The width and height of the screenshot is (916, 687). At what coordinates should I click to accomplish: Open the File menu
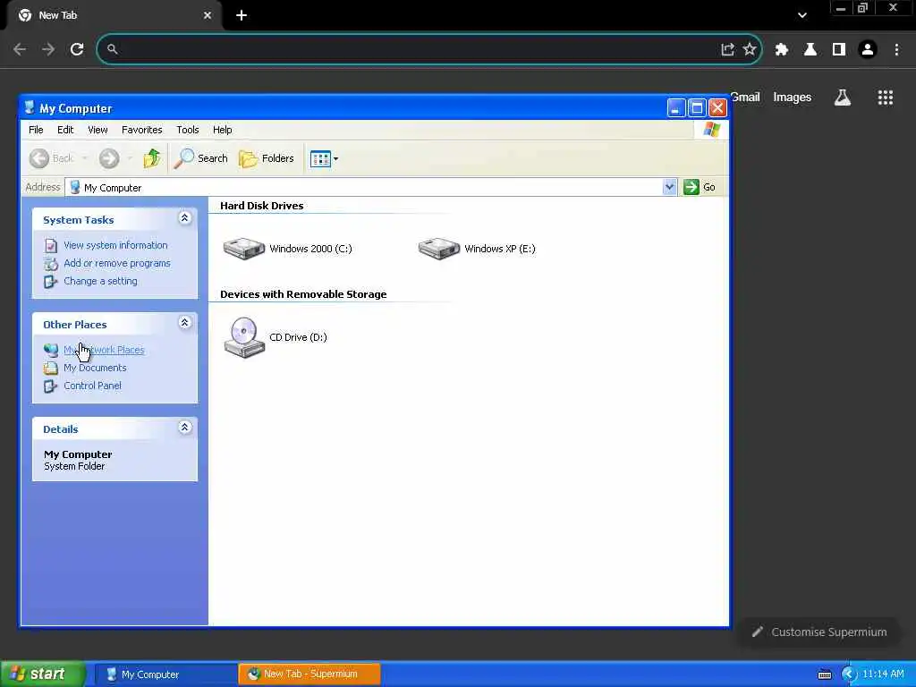point(36,130)
